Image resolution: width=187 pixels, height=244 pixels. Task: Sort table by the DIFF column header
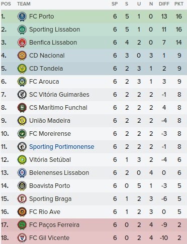[x=164, y=4]
